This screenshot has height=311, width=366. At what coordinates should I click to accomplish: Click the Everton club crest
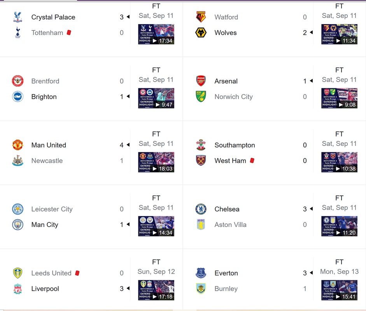click(201, 273)
